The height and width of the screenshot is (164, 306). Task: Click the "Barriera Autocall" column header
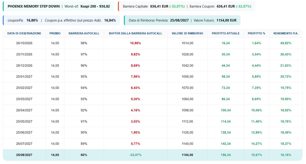pyautogui.click(x=84, y=33)
